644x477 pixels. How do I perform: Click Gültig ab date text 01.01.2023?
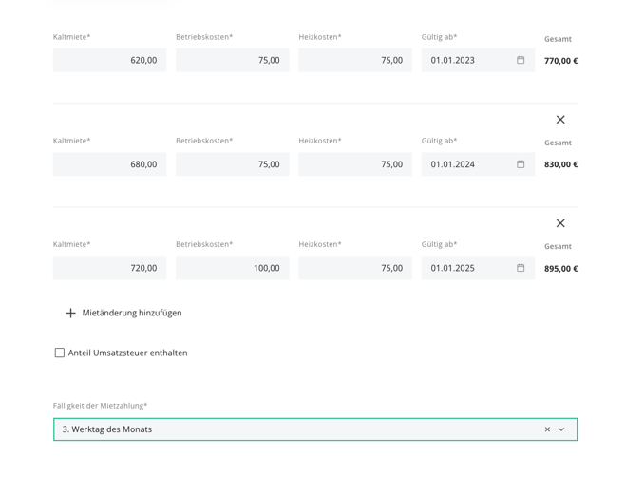click(453, 60)
